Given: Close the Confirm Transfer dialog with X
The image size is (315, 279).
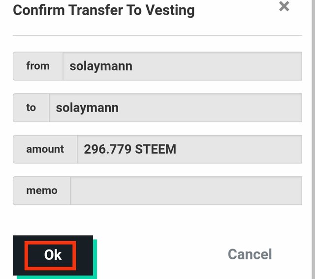Looking at the screenshot, I should [x=284, y=6].
